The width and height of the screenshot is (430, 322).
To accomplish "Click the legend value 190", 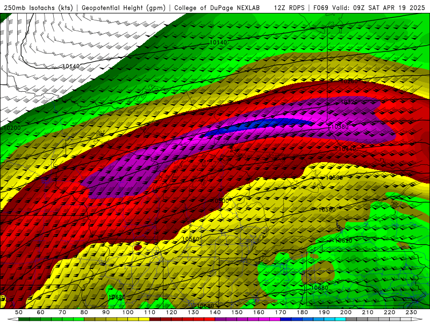I will click(x=324, y=312).
